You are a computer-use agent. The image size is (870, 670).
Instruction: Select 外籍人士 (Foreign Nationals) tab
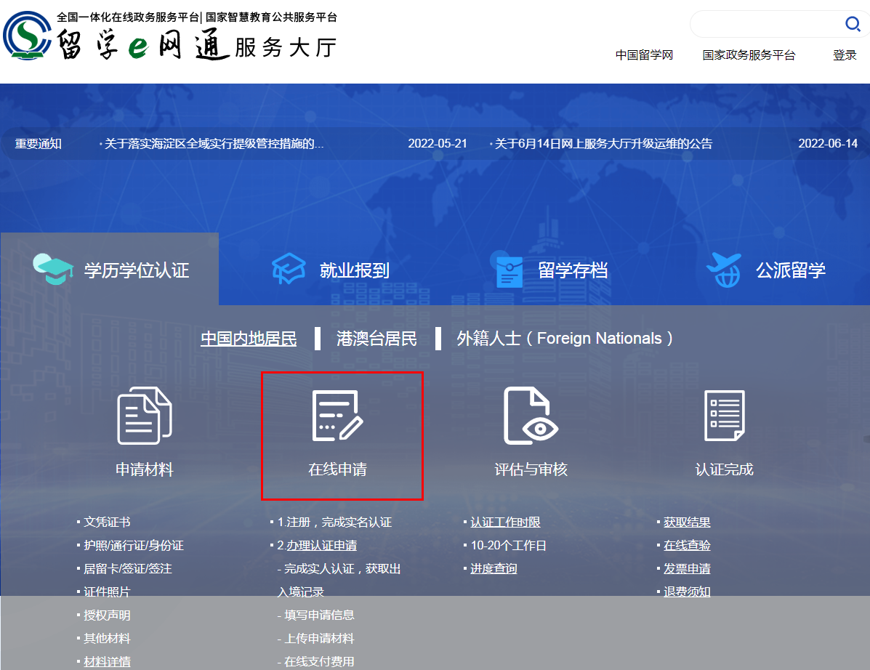tap(565, 339)
